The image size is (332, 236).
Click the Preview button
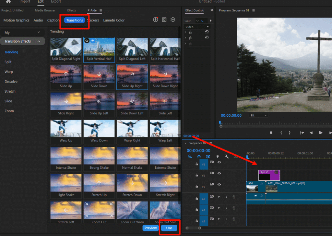tap(150, 228)
